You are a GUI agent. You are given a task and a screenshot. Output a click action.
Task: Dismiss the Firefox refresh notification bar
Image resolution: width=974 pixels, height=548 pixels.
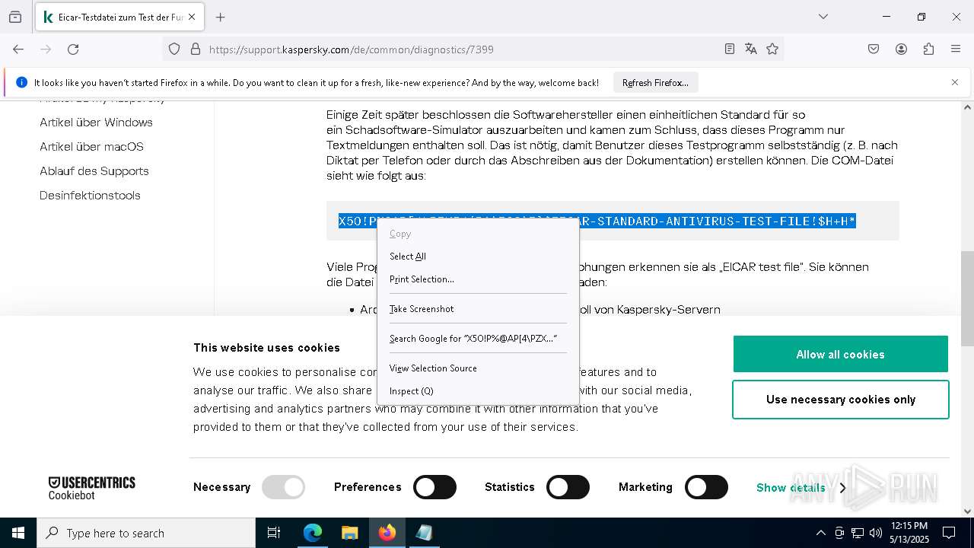coord(955,82)
